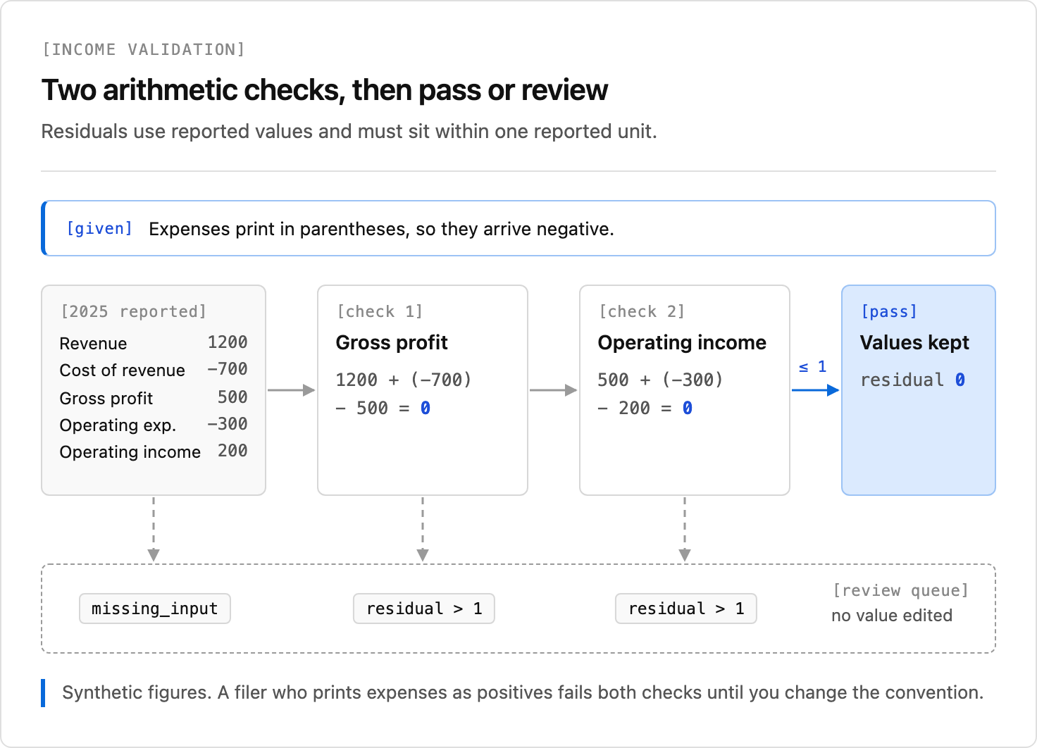Click the [review queue] label
Viewport: 1037px width, 748px height.
pyautogui.click(x=901, y=590)
